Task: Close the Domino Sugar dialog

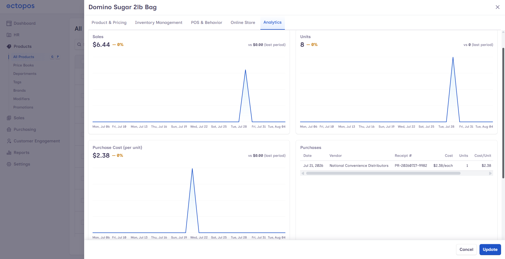Action: pyautogui.click(x=497, y=7)
